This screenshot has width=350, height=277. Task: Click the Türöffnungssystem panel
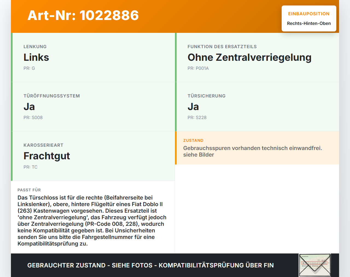93,106
